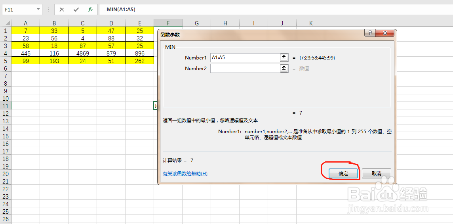Image resolution: width=453 pixels, height=224 pixels.
Task: Open the Name Box dropdown arrow
Action: tap(38, 10)
